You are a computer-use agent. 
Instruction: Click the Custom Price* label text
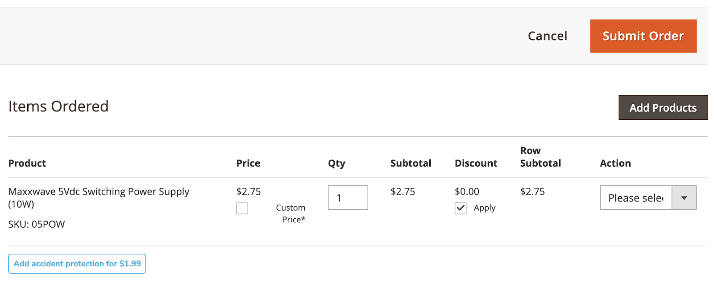tap(291, 214)
